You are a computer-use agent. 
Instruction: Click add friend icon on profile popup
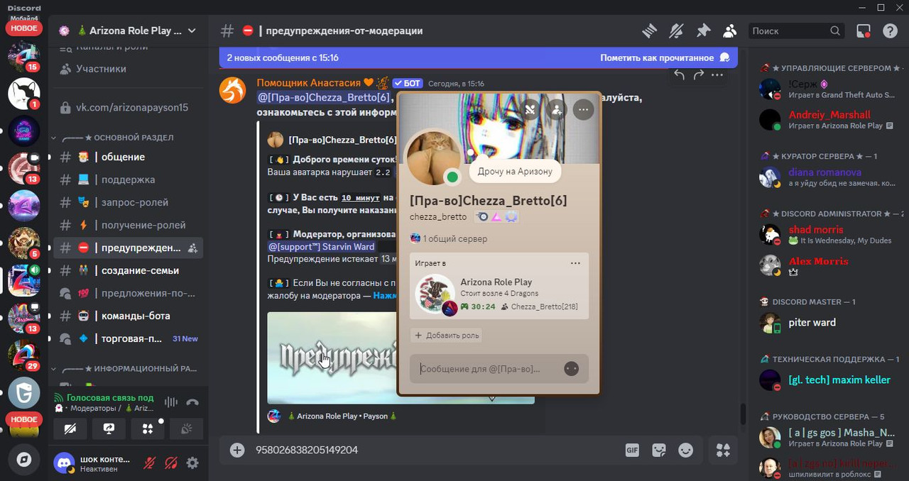pos(557,110)
